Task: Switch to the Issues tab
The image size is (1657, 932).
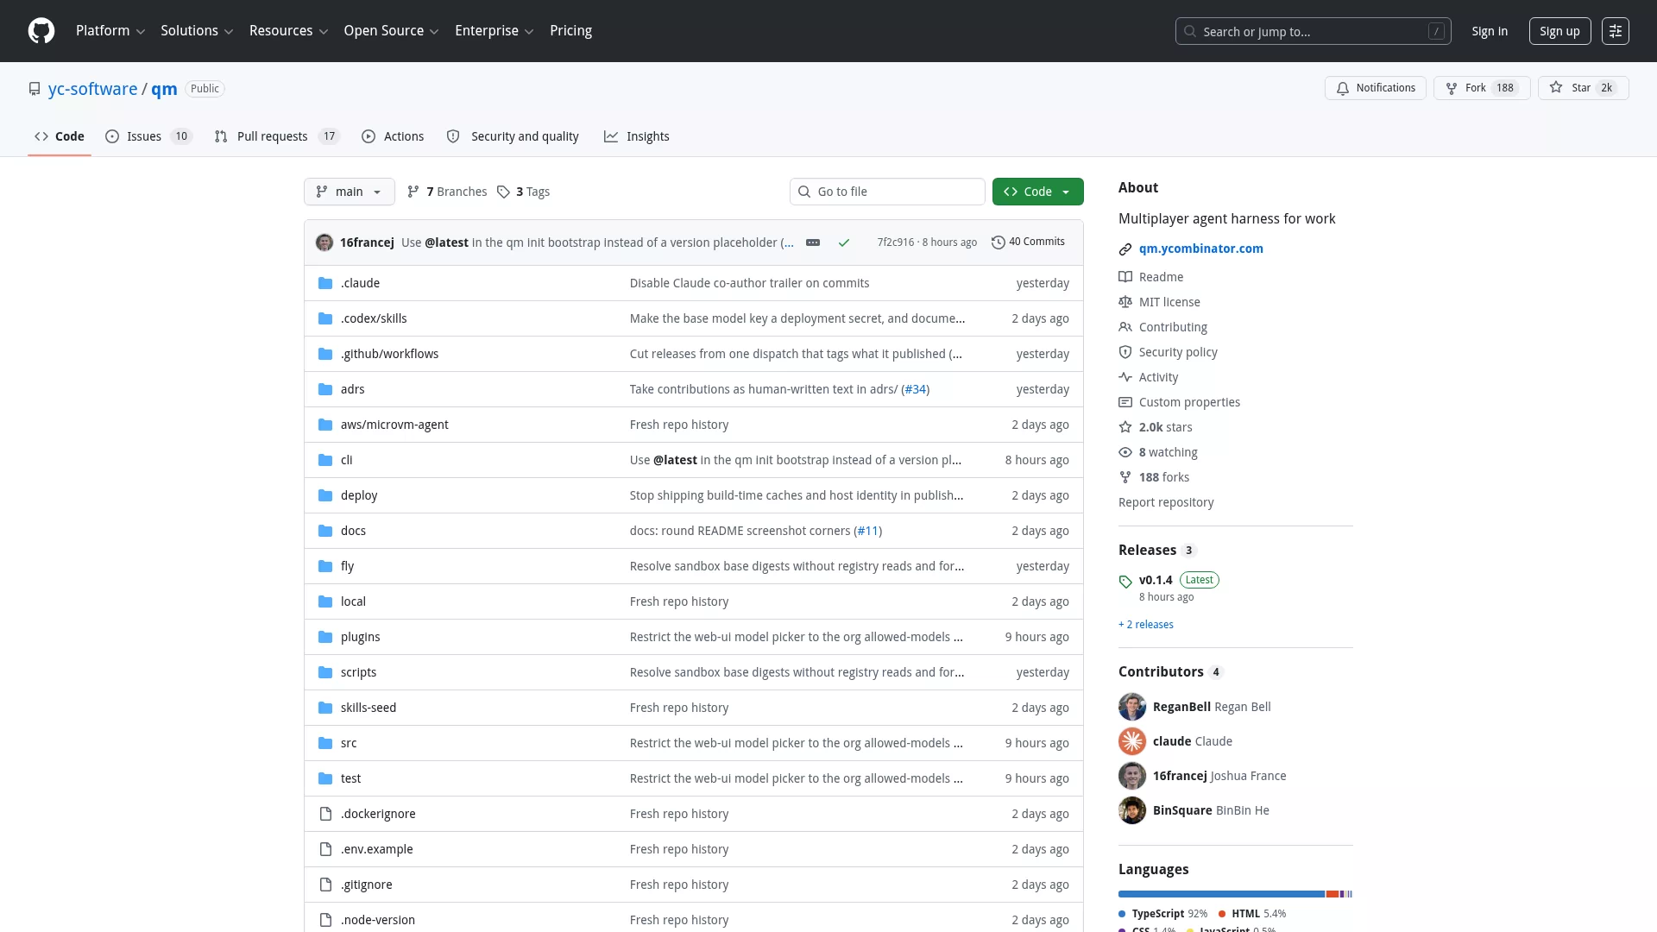Action: click(148, 136)
